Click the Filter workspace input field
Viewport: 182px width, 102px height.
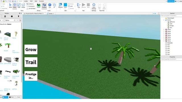[171, 16]
